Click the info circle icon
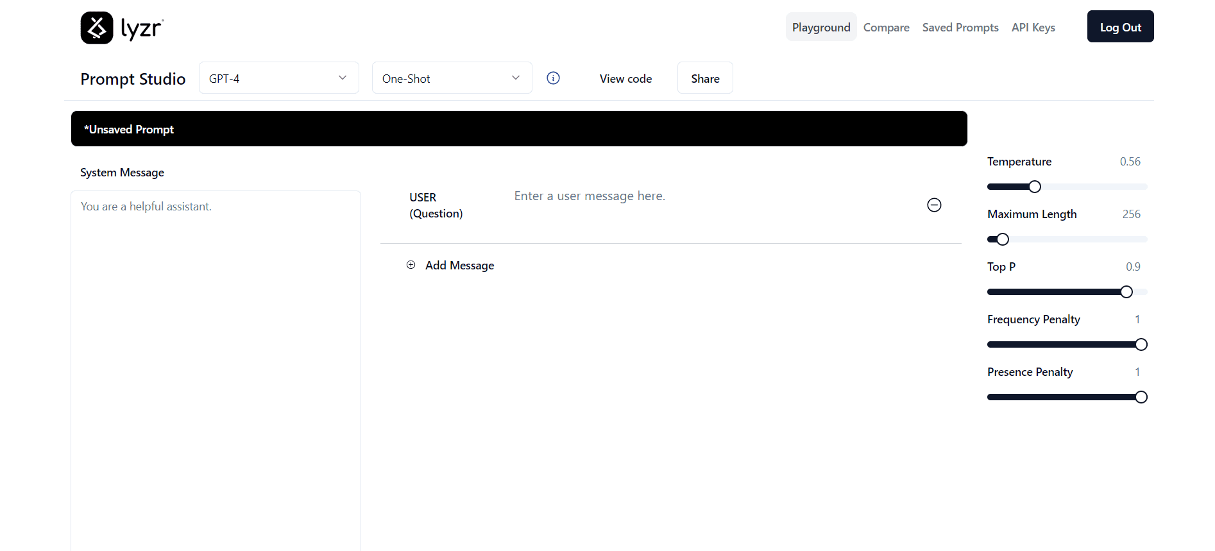The width and height of the screenshot is (1215, 551). 553,78
